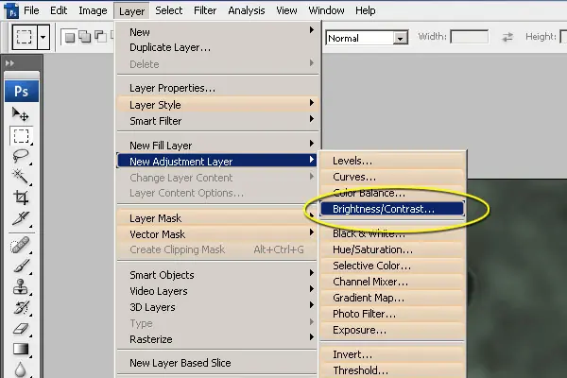Image resolution: width=567 pixels, height=378 pixels.
Task: Add a Channel Mixer… adjustment layer
Action: [393, 282]
